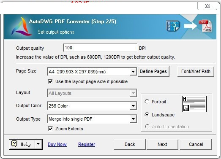Click the 'A4 209.903 X 297.039(mm)' value
The height and width of the screenshot is (159, 221).
[77, 72]
